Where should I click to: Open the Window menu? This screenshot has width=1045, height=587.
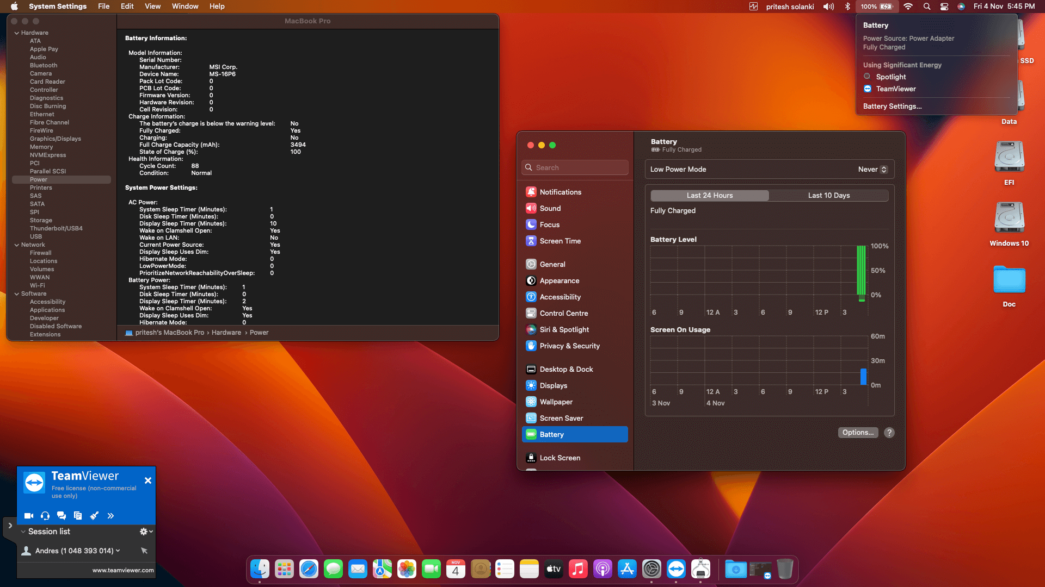click(x=185, y=7)
